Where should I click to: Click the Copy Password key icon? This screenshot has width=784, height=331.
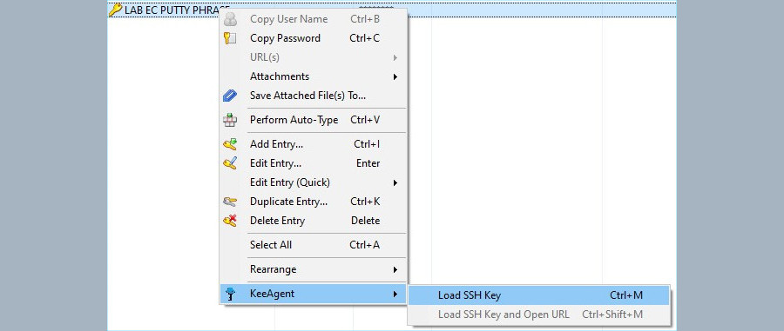click(x=230, y=38)
